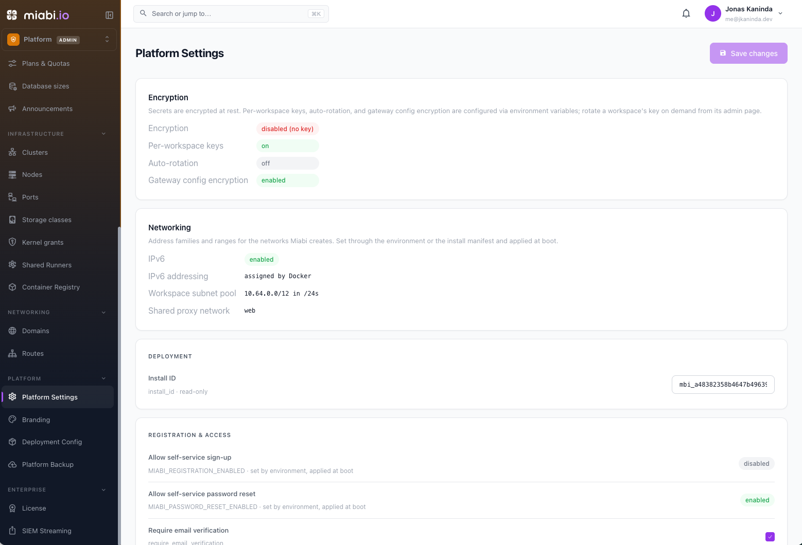Image resolution: width=802 pixels, height=545 pixels.
Task: Click the Ports icon
Action: [12, 197]
